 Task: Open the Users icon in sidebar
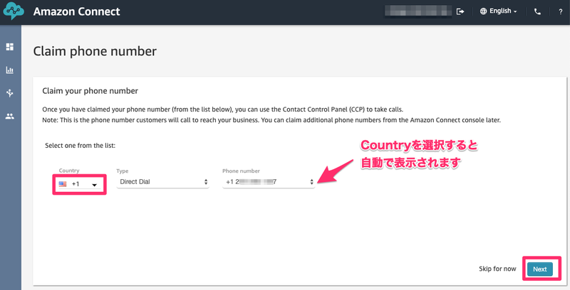(10, 117)
